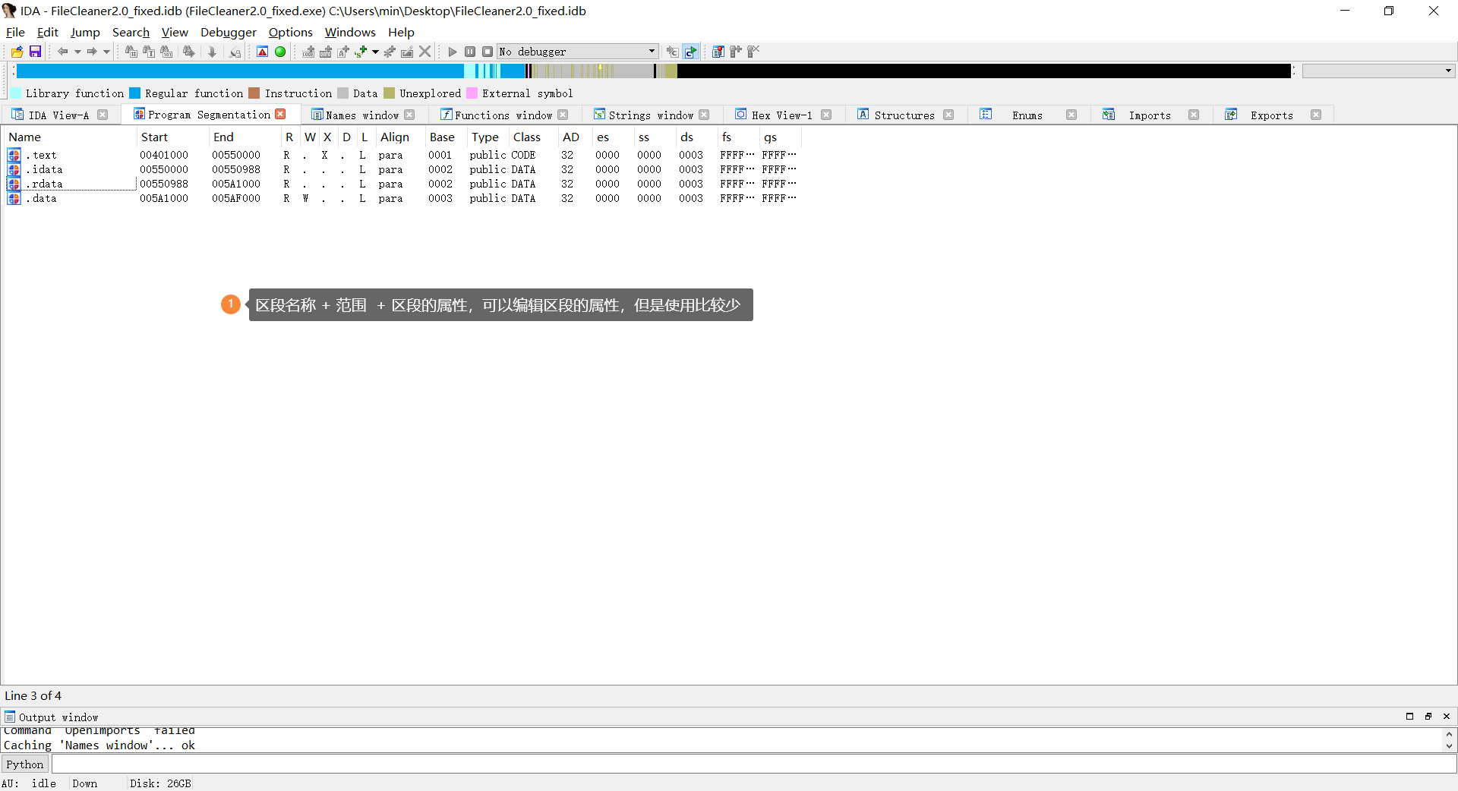Select the .idata segment row
Viewport: 1458px width, 791px height.
402,169
